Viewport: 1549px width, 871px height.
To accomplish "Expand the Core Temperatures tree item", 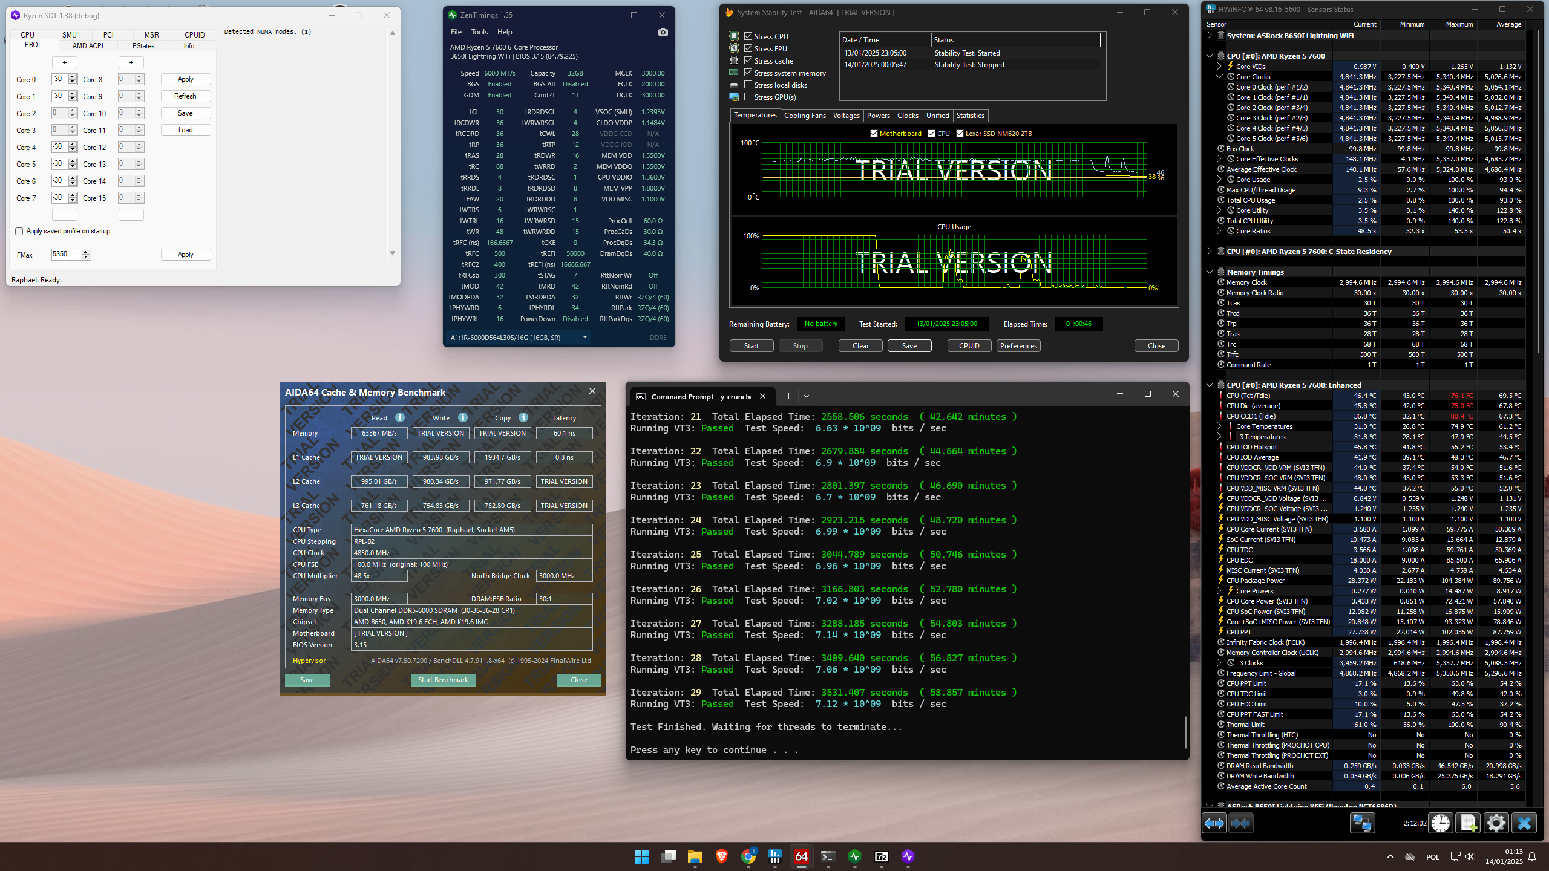I will [1219, 426].
